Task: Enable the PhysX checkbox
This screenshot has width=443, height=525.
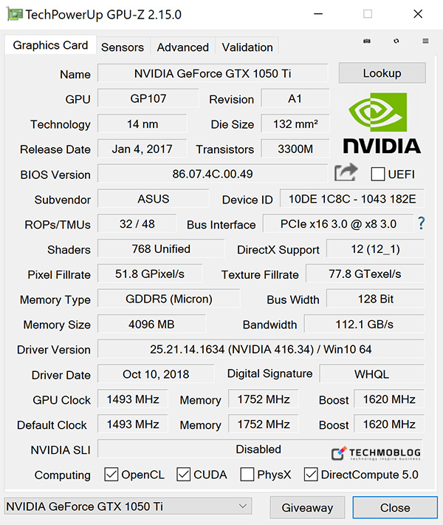Action: [247, 475]
